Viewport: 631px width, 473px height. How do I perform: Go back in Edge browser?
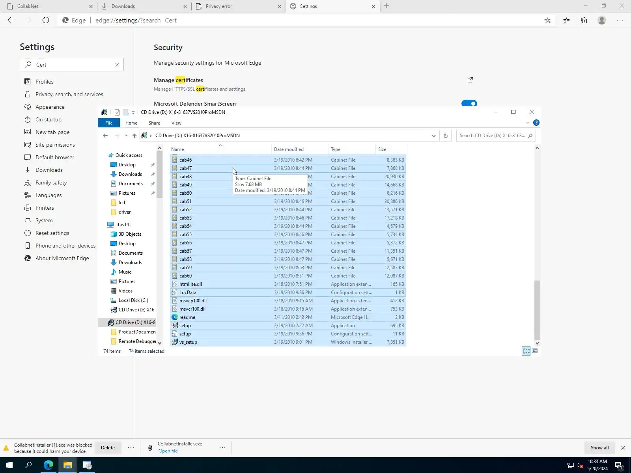click(x=11, y=20)
